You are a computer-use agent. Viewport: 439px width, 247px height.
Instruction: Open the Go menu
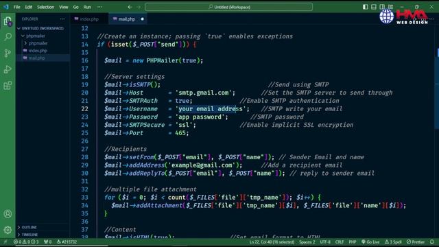(75, 7)
